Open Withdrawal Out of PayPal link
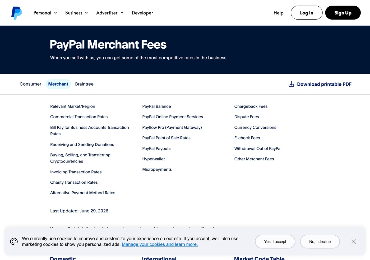Image resolution: width=370 pixels, height=260 pixels. pos(258,148)
